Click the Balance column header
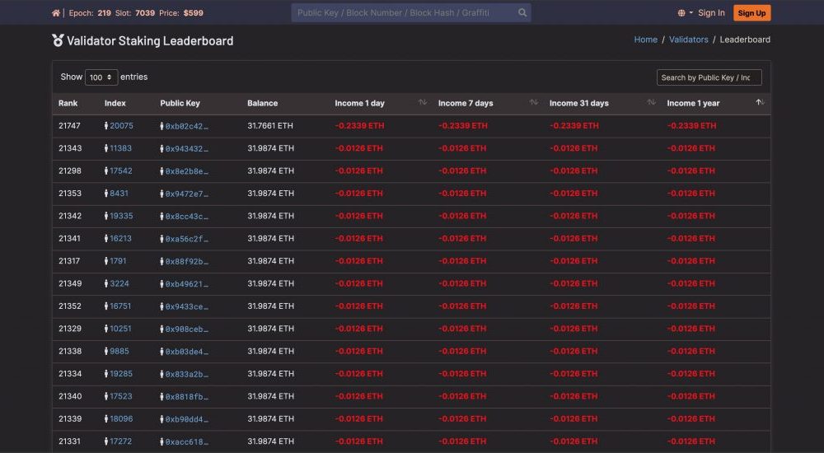824x453 pixels. point(262,103)
